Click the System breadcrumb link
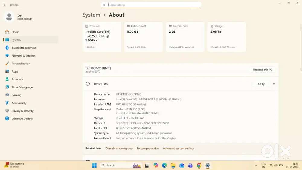 click(91, 15)
